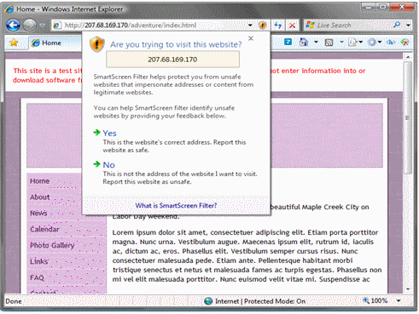Click Internet | Protected Mode: On status text
The image size is (419, 314).
click(260, 301)
